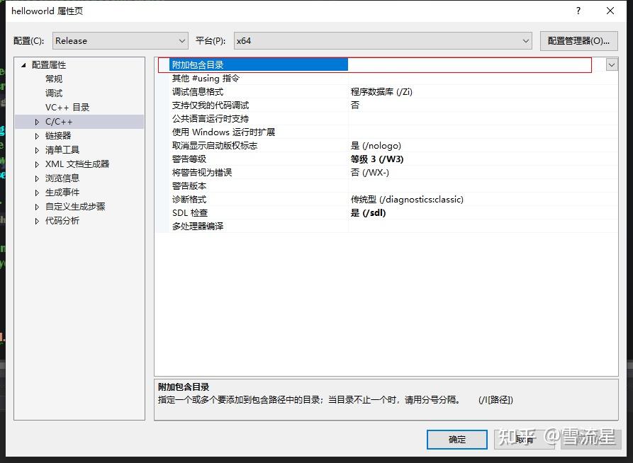
Task: Expand the 代码分析 node arrow
Action: [37, 221]
